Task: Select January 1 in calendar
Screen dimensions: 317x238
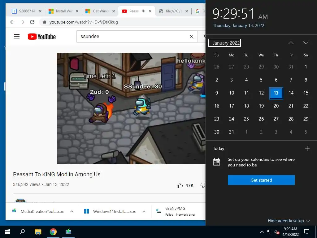Action: pos(306,67)
